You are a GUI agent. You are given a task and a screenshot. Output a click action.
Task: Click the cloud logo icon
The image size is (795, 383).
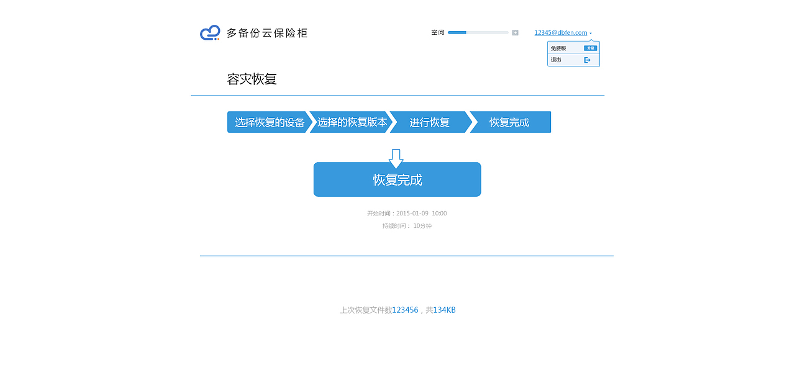(209, 32)
